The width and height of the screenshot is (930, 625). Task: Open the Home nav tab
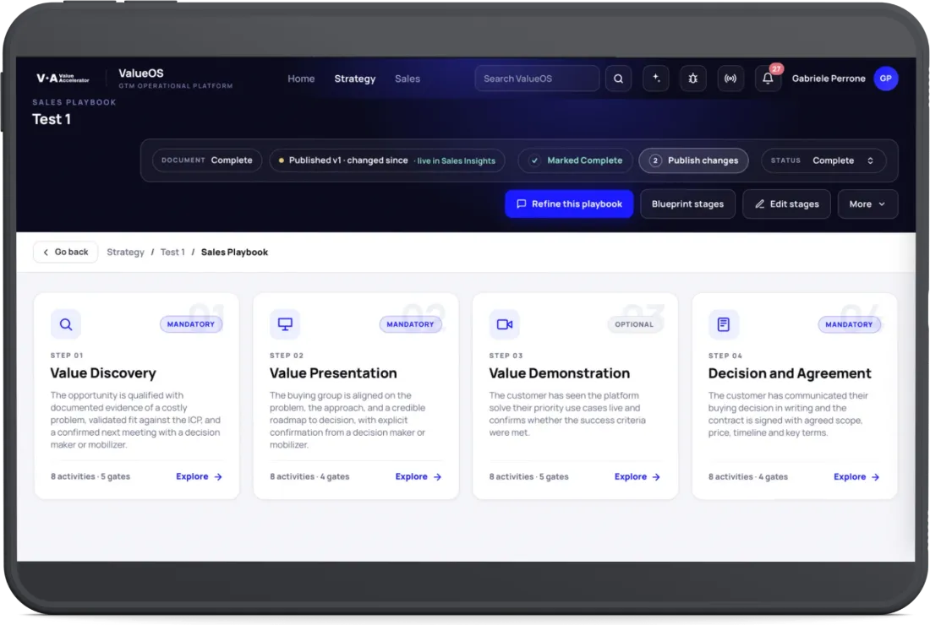point(301,79)
